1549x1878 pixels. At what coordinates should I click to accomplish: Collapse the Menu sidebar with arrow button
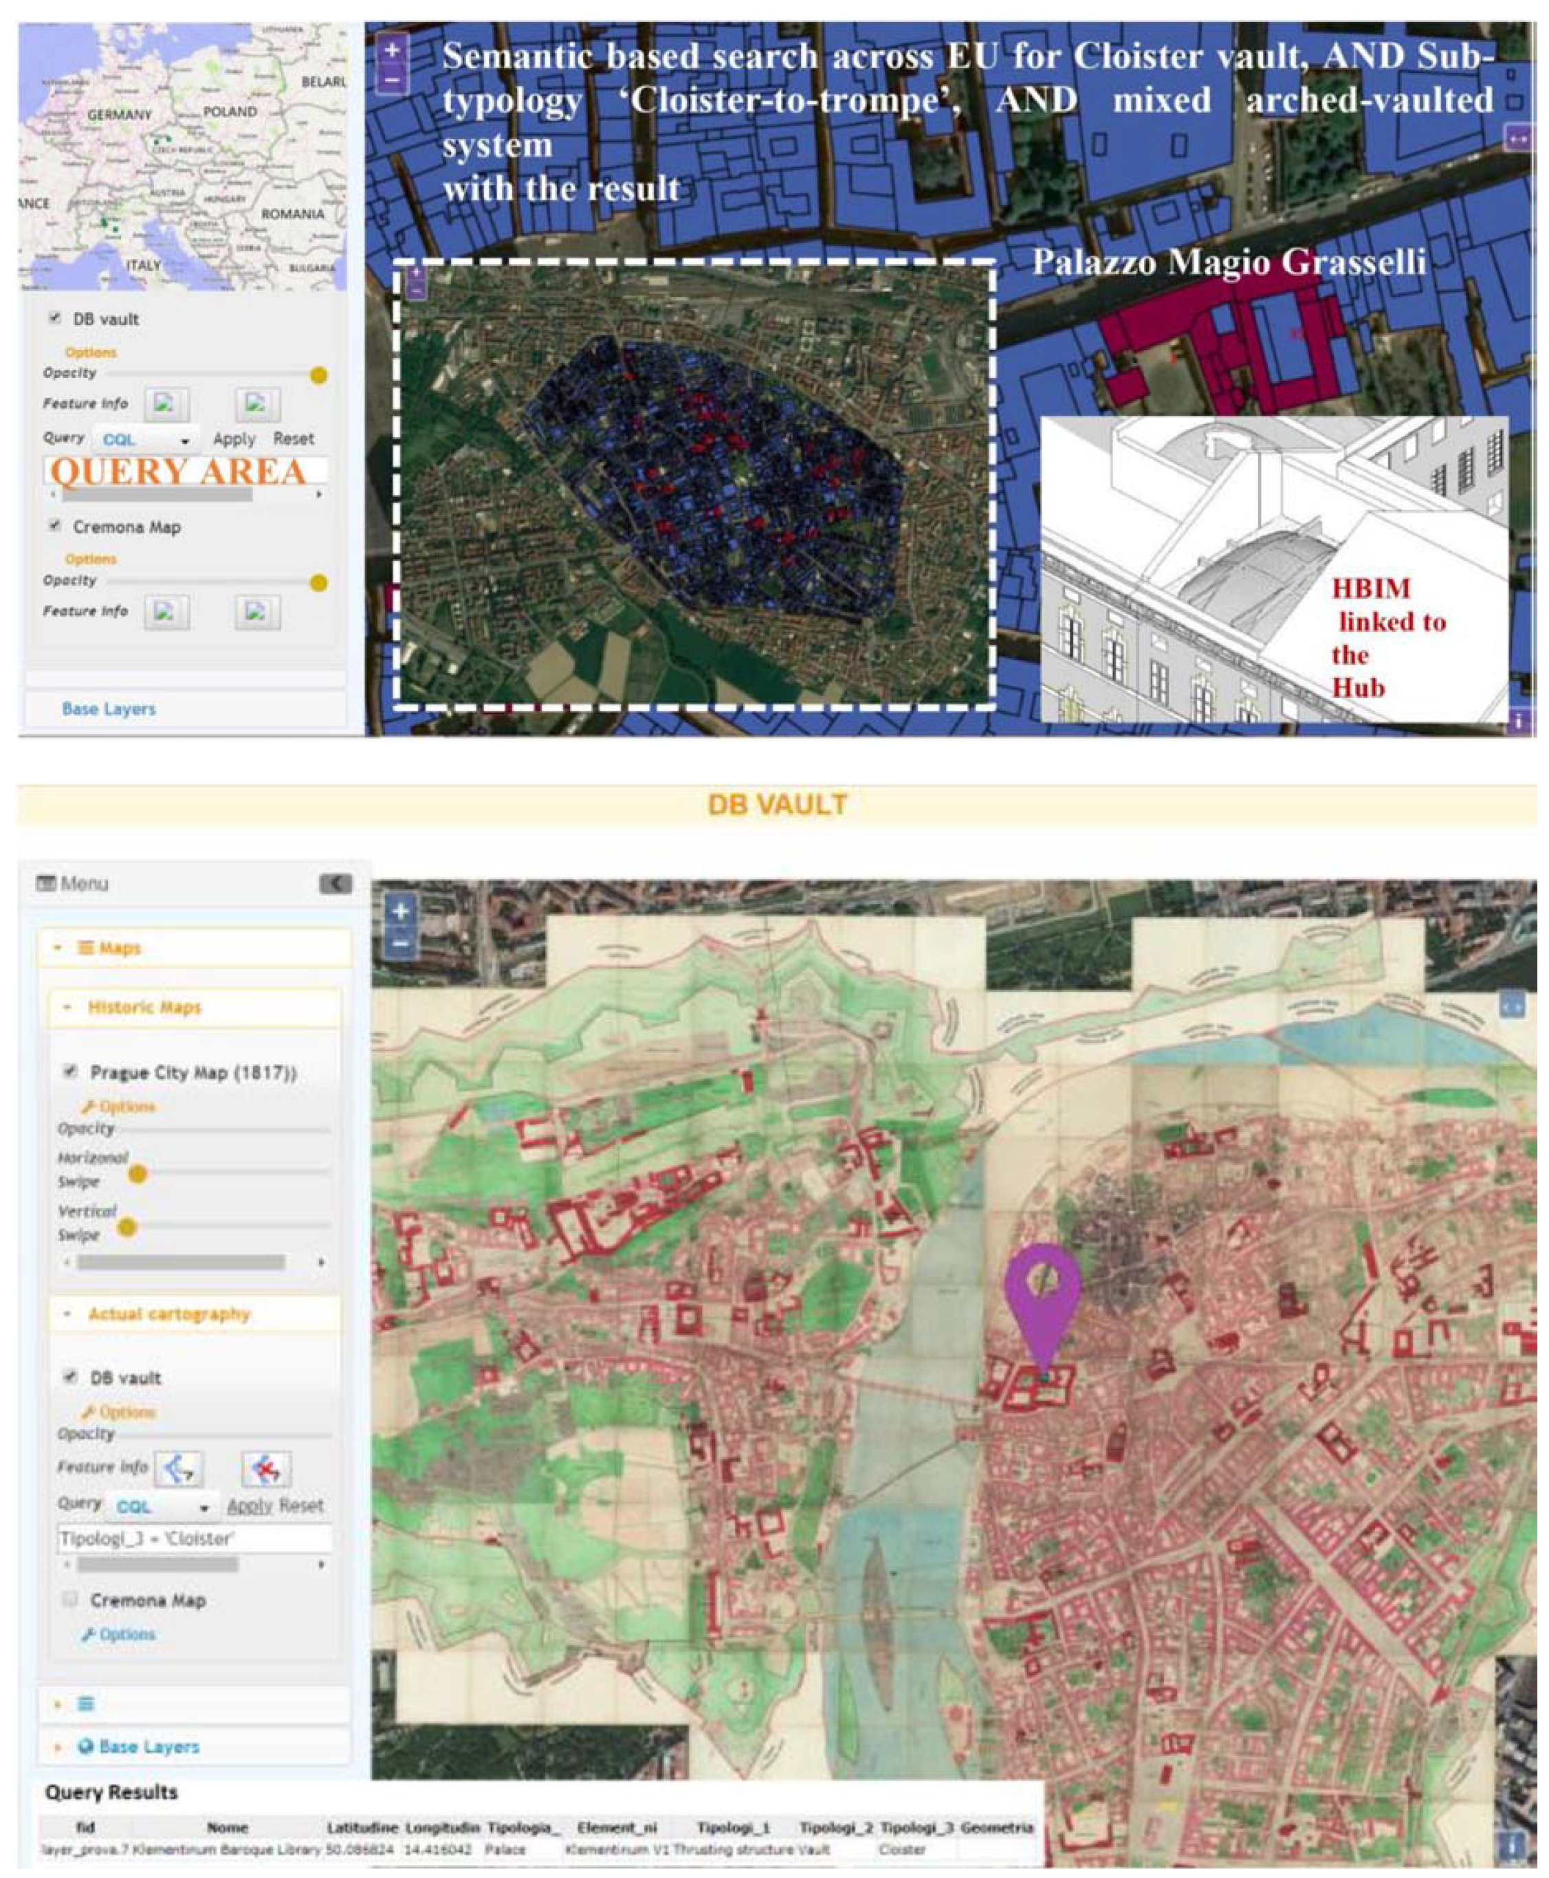click(x=336, y=883)
